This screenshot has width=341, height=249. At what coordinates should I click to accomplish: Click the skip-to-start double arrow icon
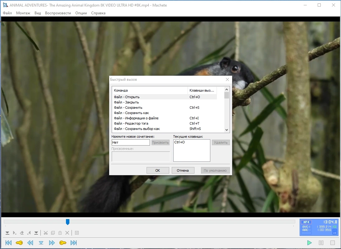click(x=8, y=243)
